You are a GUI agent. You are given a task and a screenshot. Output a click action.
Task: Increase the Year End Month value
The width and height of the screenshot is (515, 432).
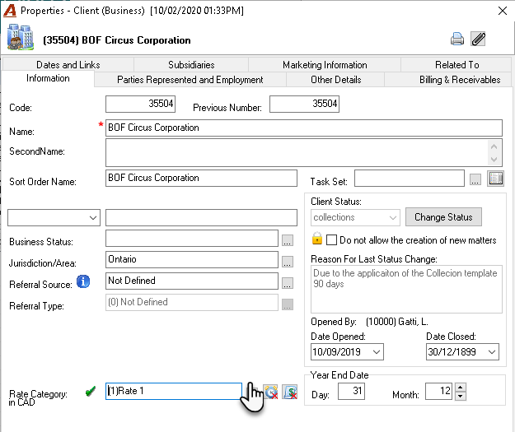coord(460,388)
